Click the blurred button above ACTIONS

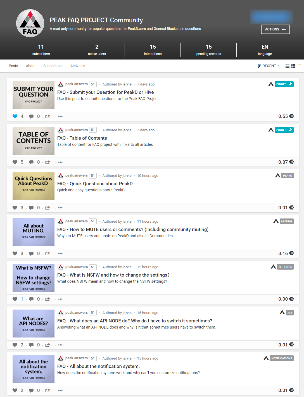(x=272, y=17)
